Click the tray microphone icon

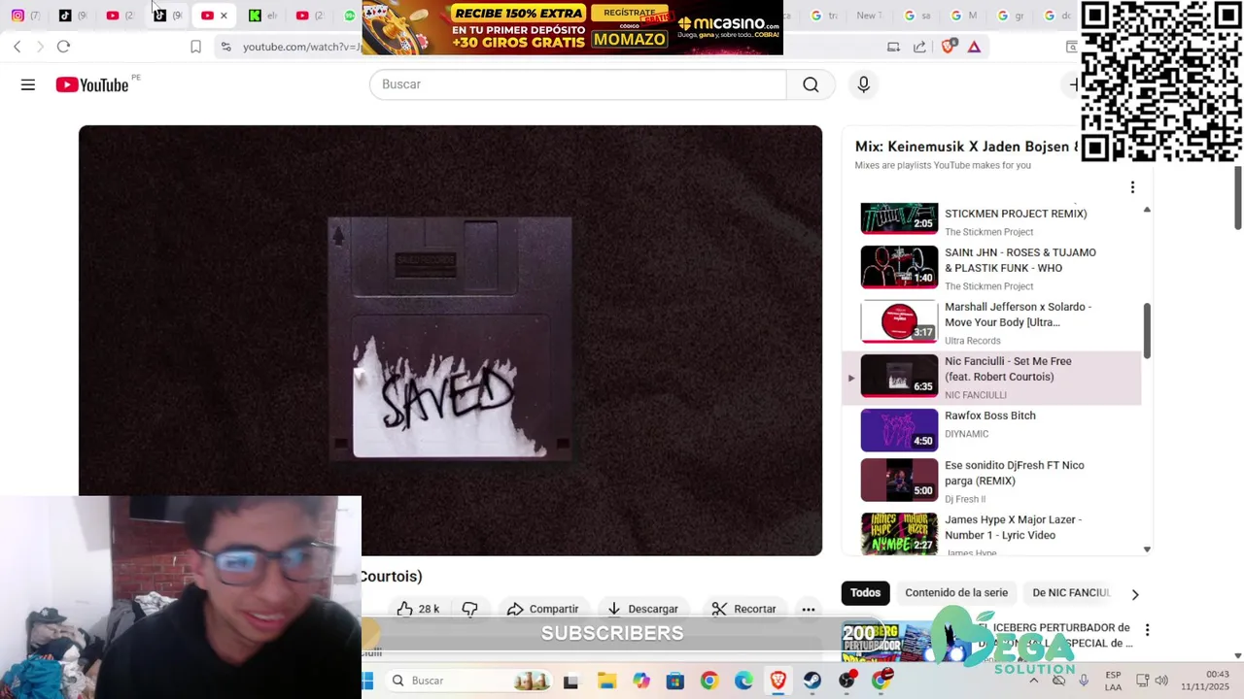(1083, 681)
